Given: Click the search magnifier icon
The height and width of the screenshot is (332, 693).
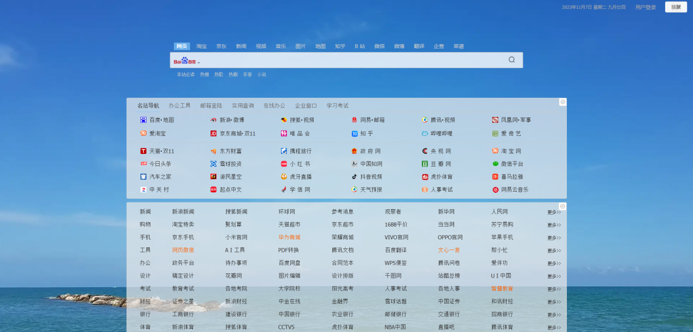Looking at the screenshot, I should point(512,60).
